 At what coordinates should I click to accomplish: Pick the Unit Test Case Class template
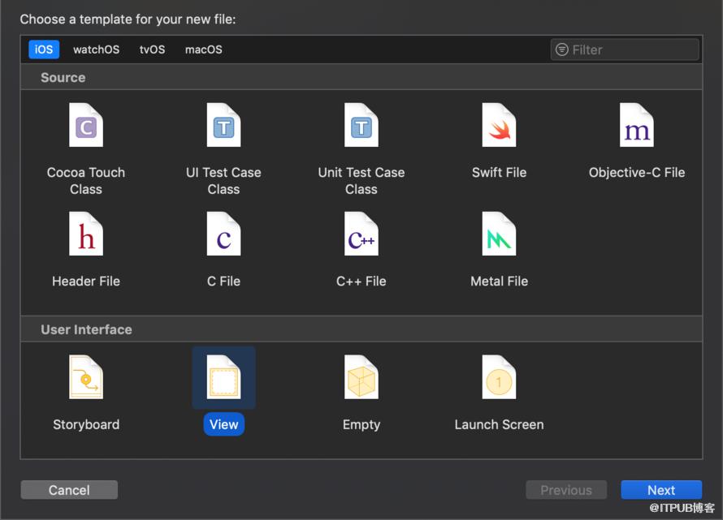[x=361, y=125]
